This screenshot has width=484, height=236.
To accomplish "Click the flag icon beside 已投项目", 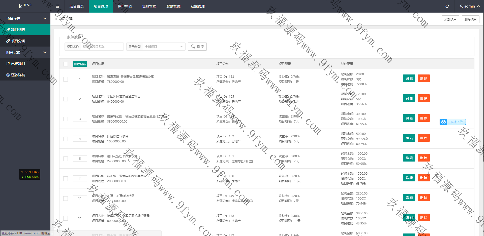I will coord(8,64).
